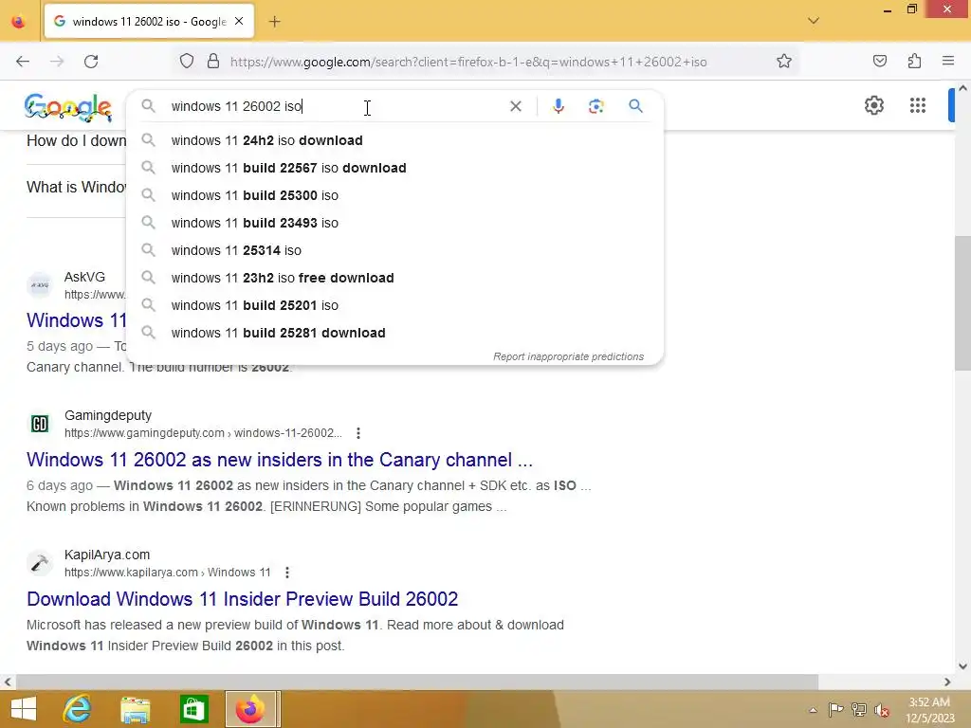Search by image with Google Lens icon
Screen dimensions: 971x728
click(595, 106)
